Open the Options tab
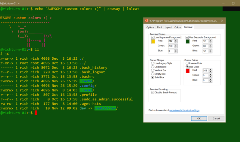The image size is (240, 142). click(x=150, y=27)
